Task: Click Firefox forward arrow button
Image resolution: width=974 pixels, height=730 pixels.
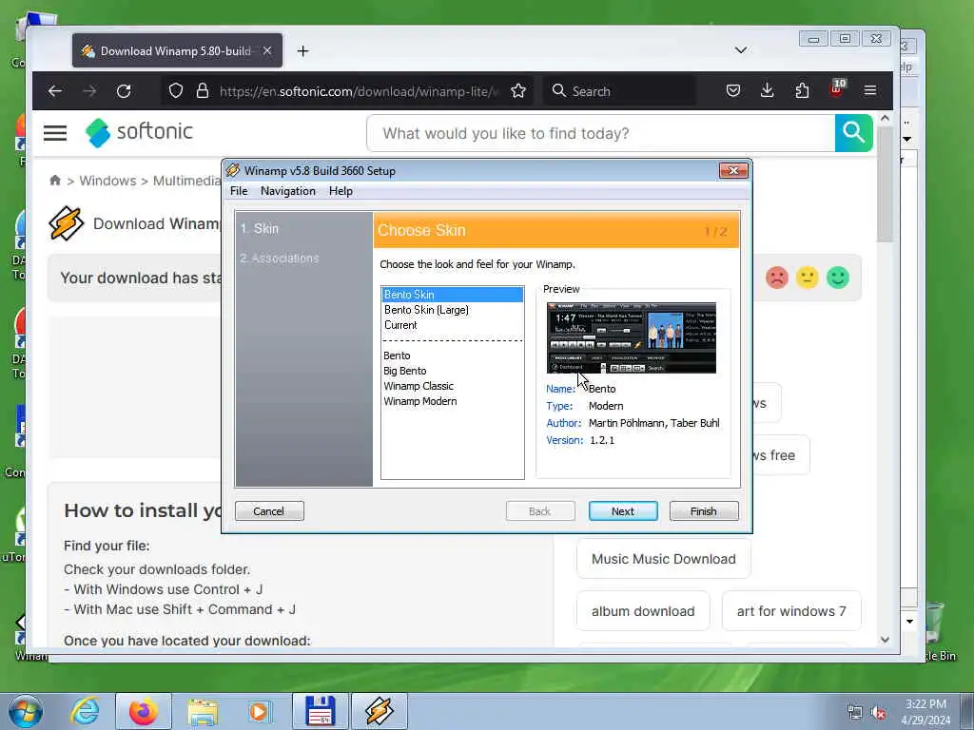Action: pyautogui.click(x=89, y=91)
